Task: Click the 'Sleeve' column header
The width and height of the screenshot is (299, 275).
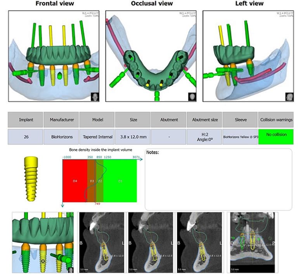Action: click(x=240, y=120)
